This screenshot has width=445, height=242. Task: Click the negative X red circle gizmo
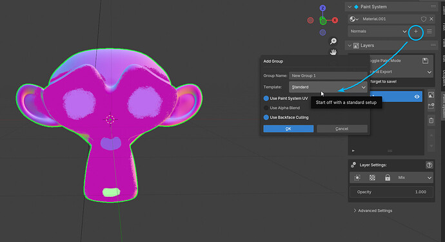tap(310, 20)
